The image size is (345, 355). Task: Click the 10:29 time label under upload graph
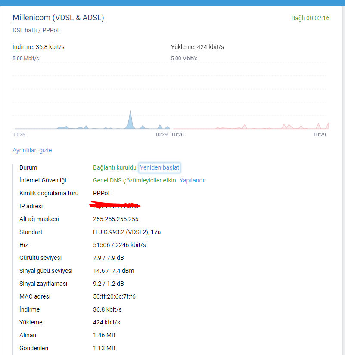click(x=320, y=135)
